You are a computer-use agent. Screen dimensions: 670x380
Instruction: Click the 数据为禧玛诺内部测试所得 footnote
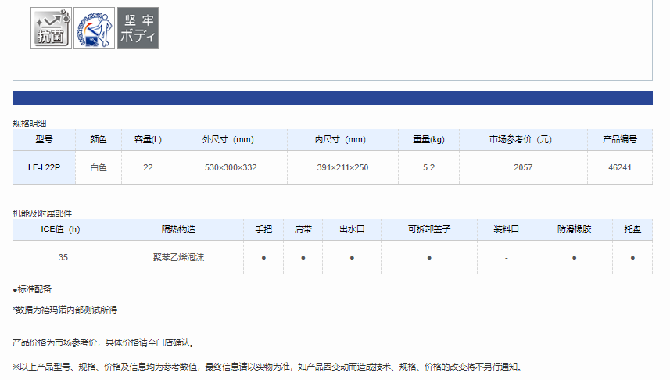pos(65,310)
